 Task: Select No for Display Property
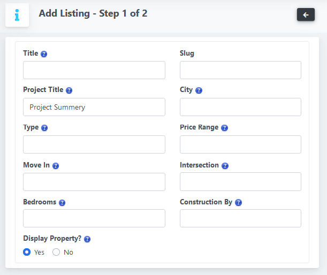56,252
